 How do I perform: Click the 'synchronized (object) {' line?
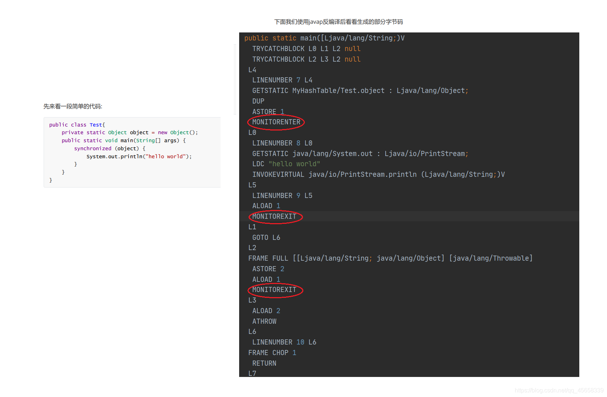click(110, 149)
